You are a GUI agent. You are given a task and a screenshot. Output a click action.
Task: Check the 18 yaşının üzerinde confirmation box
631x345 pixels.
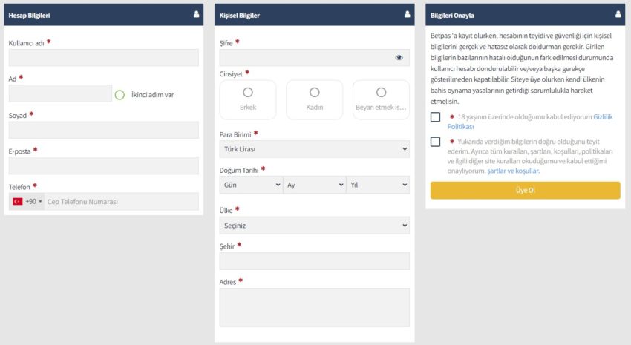pos(435,117)
